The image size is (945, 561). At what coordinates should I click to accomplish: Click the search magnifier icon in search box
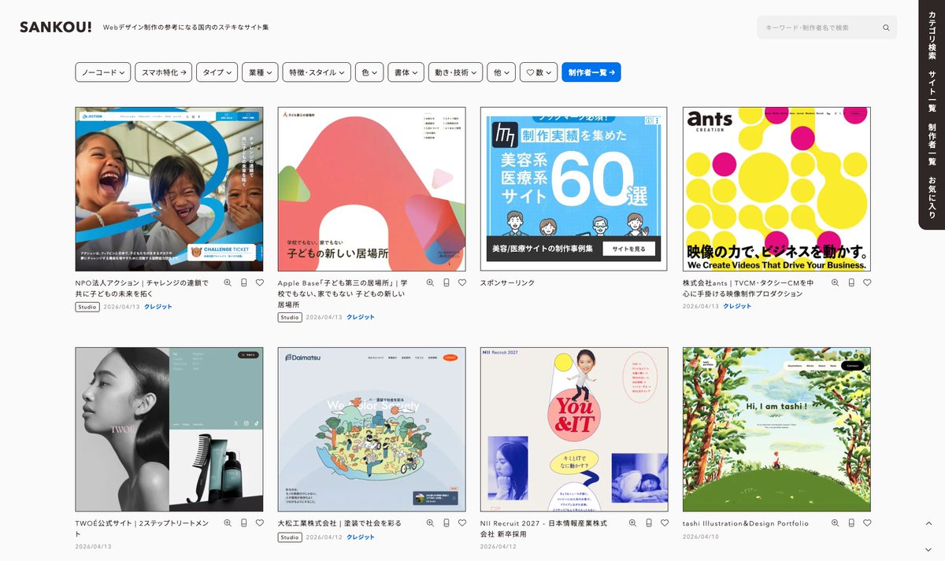click(x=886, y=28)
